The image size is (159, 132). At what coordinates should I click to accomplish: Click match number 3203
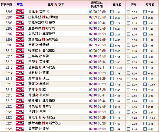click(x=9, y=12)
